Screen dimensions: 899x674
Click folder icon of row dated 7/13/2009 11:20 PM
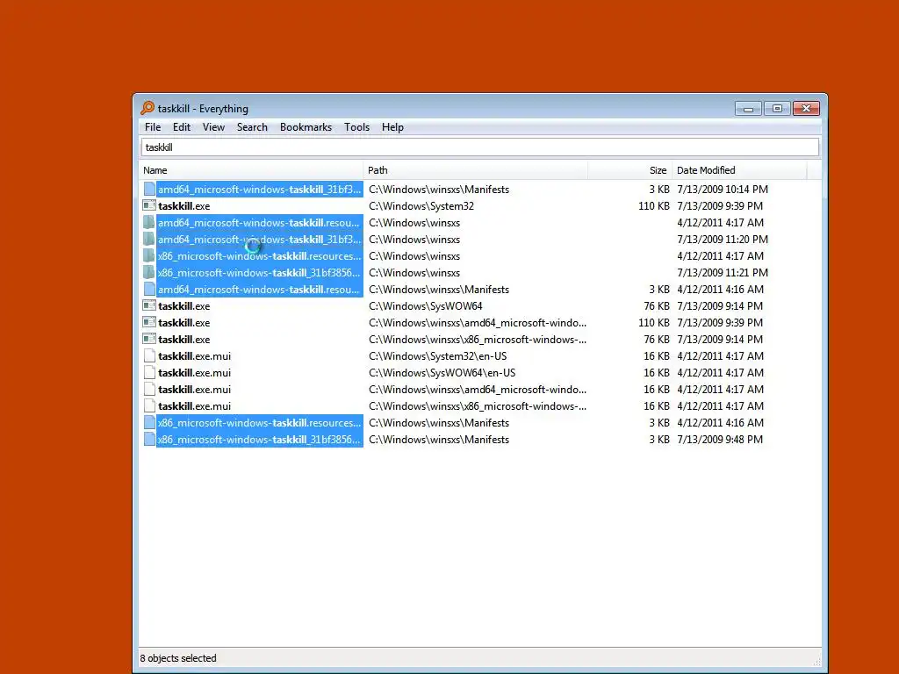point(149,239)
